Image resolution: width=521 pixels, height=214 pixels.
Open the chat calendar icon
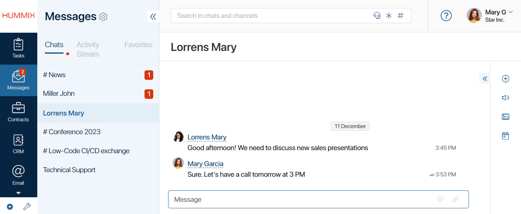505,136
